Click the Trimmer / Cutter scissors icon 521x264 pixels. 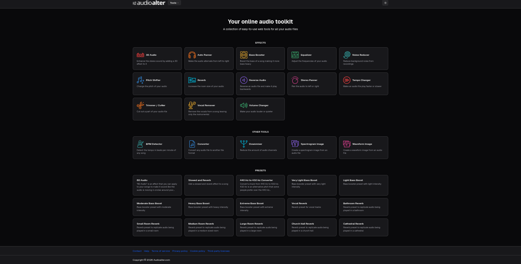pyautogui.click(x=140, y=105)
